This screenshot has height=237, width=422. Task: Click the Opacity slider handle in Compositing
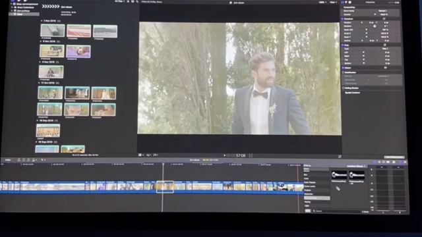coord(375,14)
